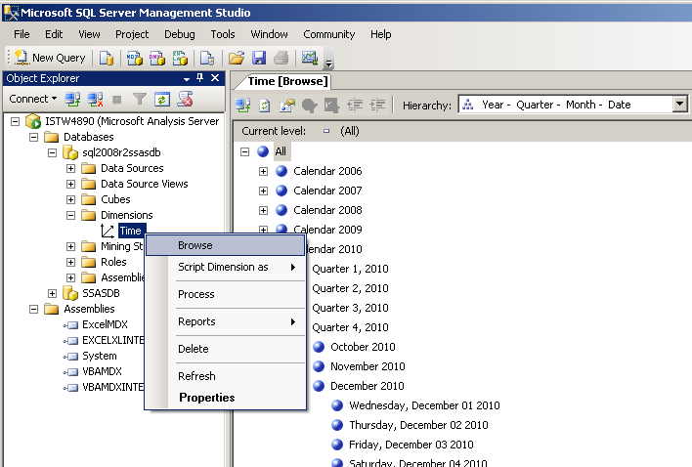Open Analysis Services XMLA Query icon

180,58
